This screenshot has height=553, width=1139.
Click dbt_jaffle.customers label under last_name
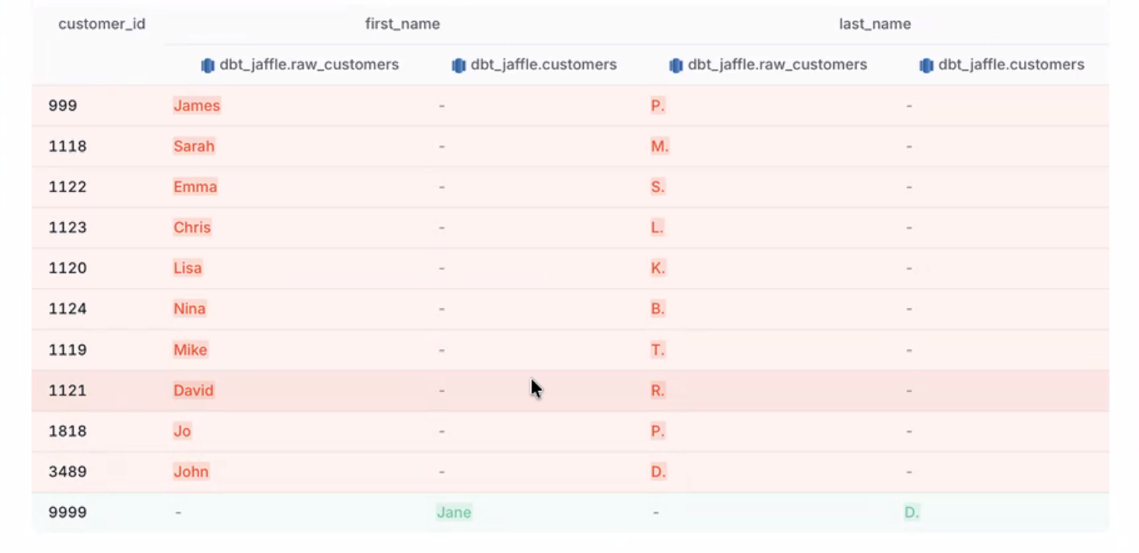click(x=1011, y=65)
